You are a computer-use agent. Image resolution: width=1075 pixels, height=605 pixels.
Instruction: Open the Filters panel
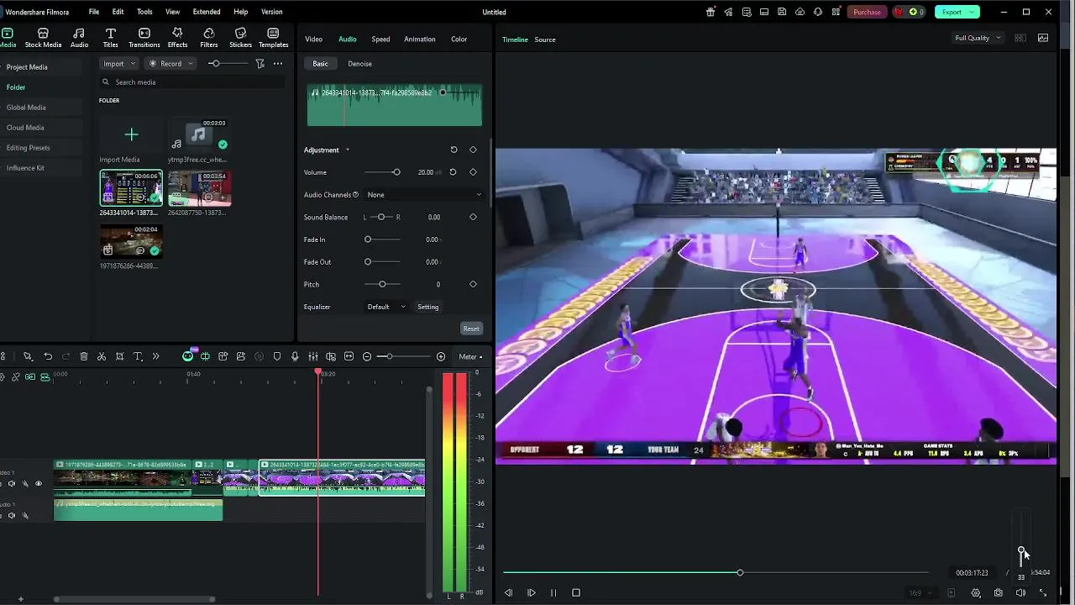pos(209,38)
